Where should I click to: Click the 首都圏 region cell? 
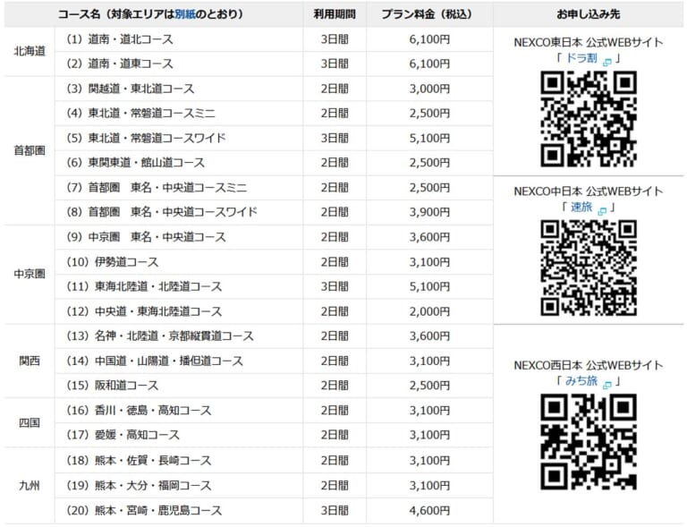(x=29, y=150)
